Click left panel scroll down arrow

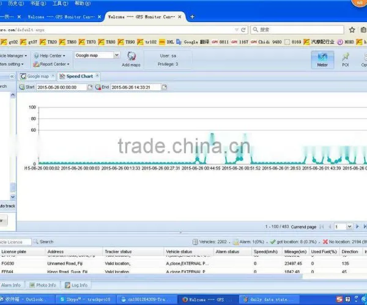coord(13,196)
